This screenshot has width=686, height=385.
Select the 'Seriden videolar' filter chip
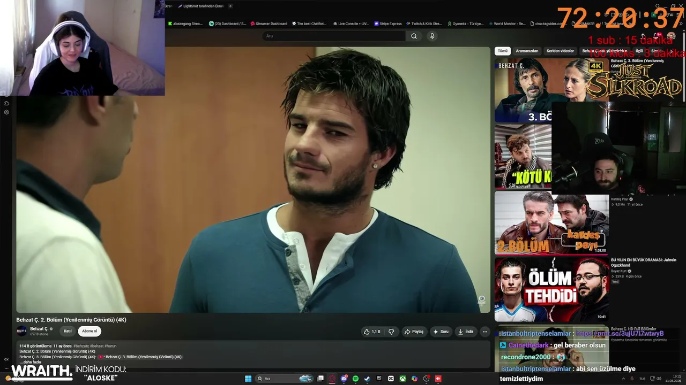560,51
